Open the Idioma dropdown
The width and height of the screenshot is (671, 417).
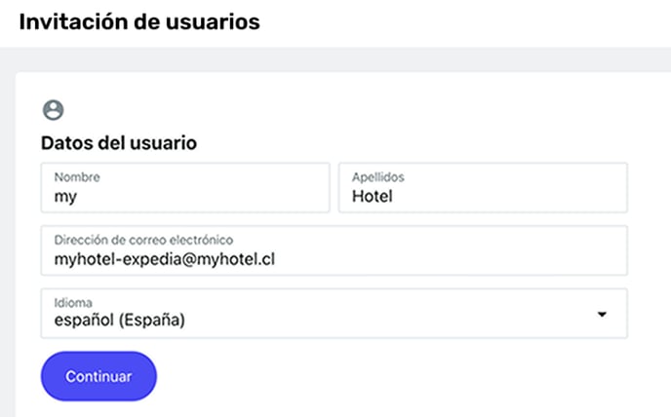click(335, 313)
